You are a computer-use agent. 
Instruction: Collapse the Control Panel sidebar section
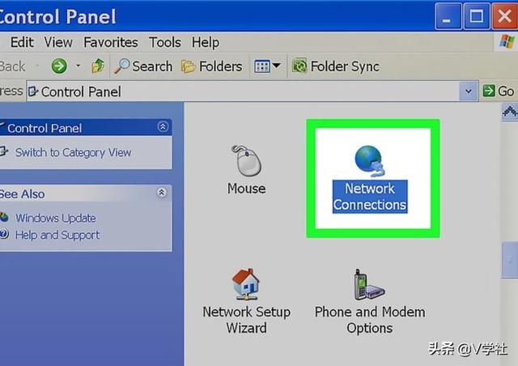coord(163,127)
